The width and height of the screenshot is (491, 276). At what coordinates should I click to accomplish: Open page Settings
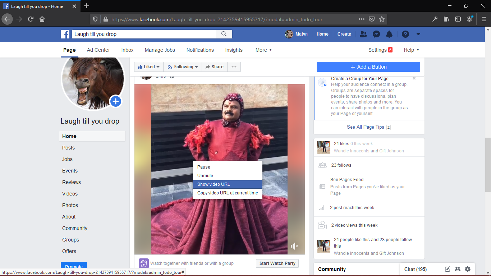tap(380, 50)
